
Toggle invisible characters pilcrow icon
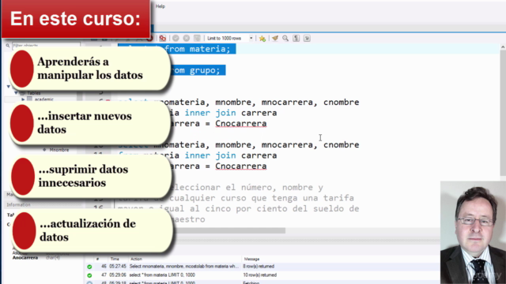pyautogui.click(x=296, y=39)
